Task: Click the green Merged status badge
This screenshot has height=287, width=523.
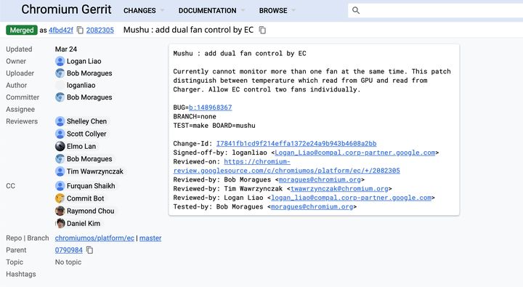Action: 22,30
